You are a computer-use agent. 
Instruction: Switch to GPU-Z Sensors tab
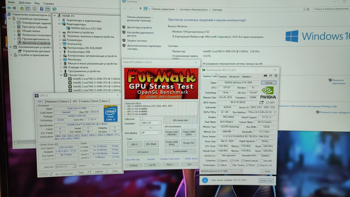[x=223, y=77]
